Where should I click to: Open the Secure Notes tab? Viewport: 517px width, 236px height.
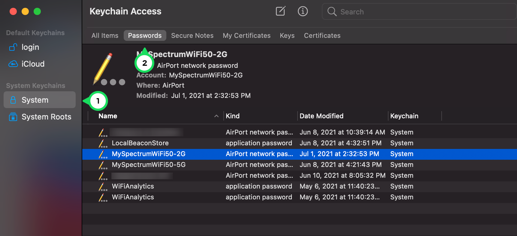[192, 36]
